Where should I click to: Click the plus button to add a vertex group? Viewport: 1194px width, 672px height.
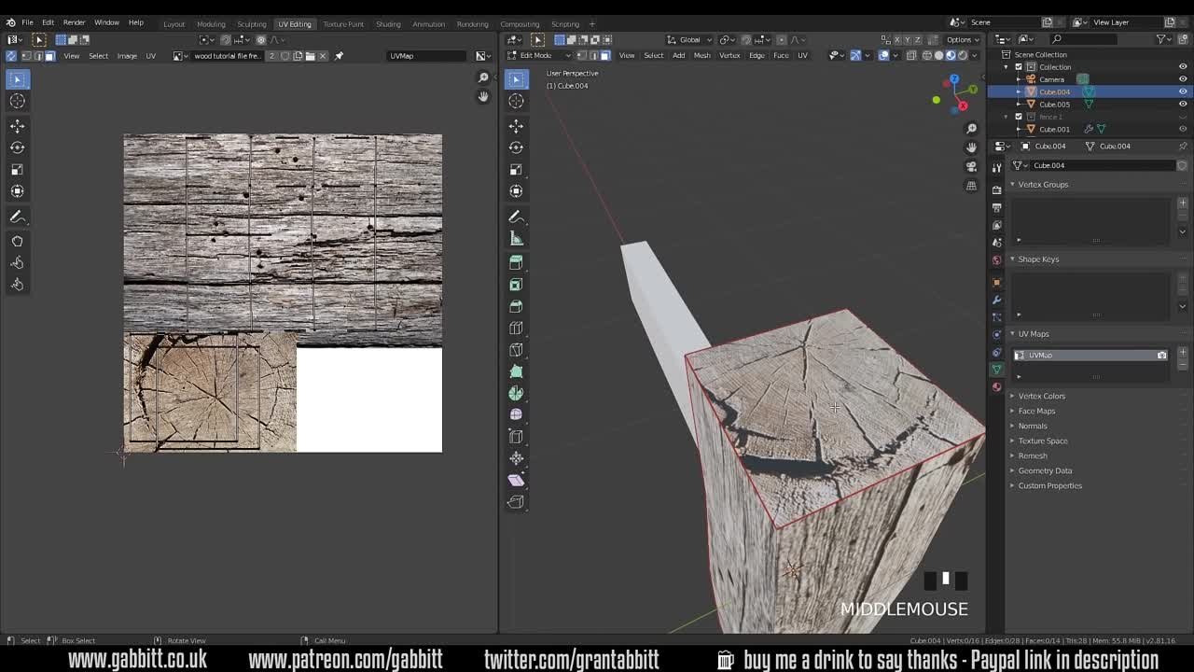pos(1183,202)
